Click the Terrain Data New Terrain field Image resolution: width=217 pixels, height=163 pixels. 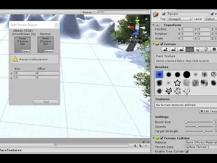coord(201,147)
